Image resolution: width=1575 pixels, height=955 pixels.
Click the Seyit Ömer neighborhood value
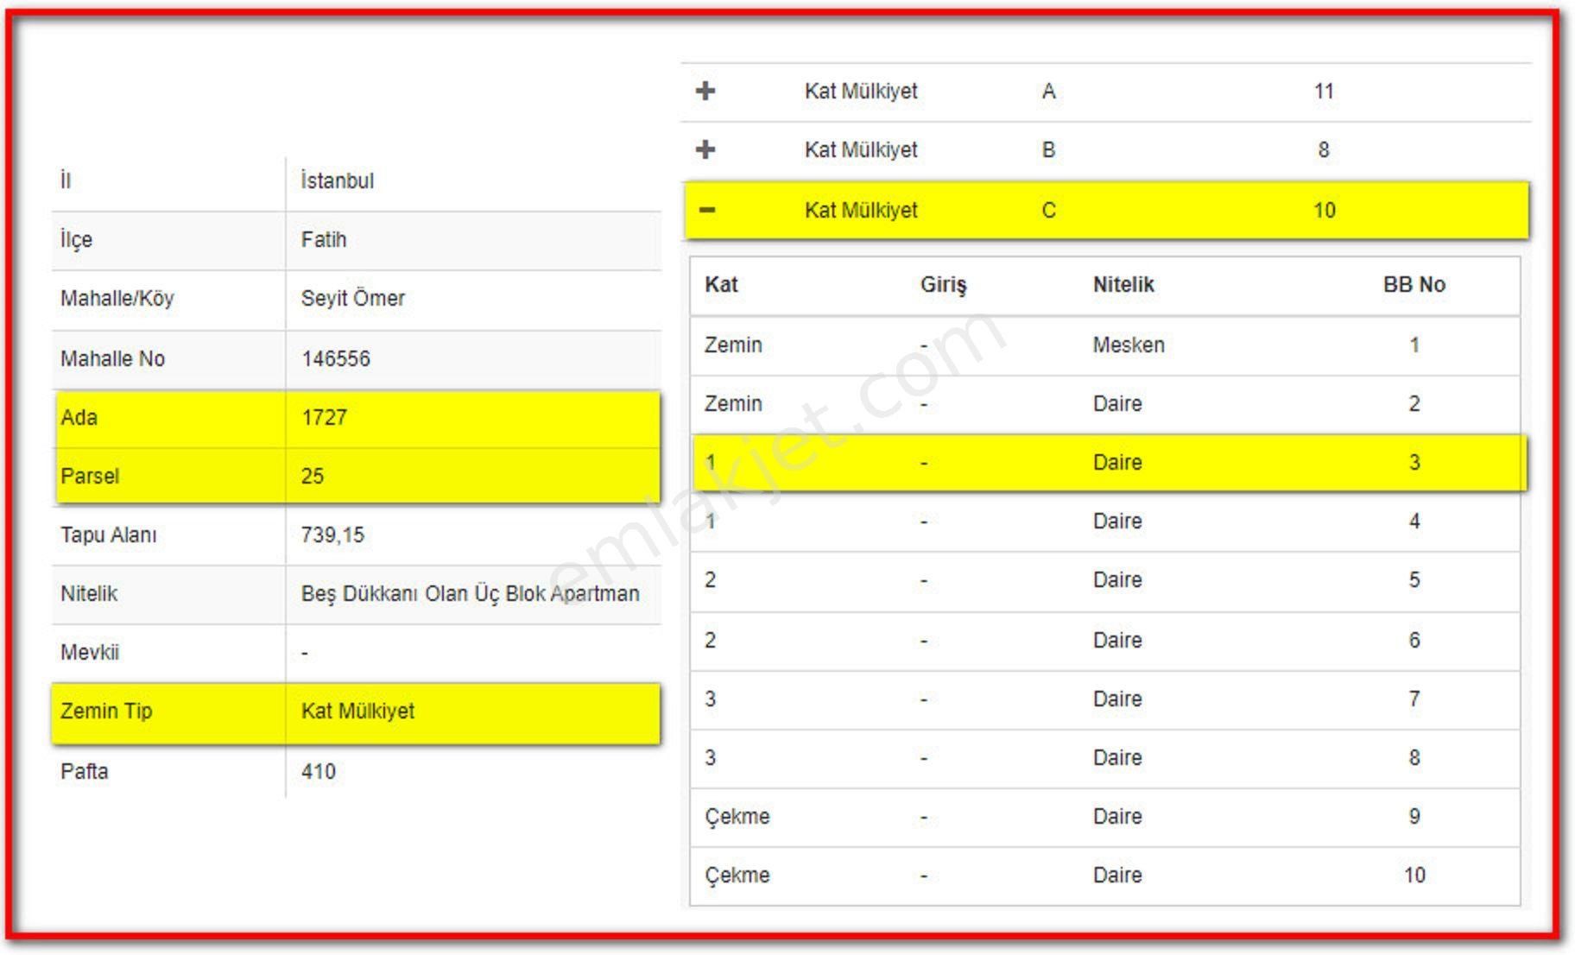click(x=352, y=299)
